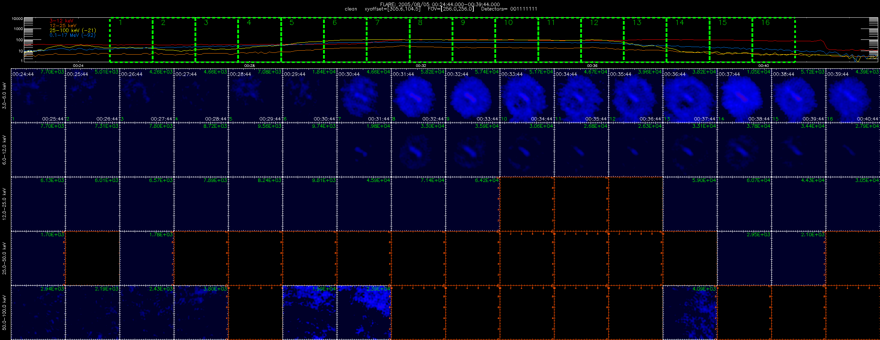Click the 00:40 time axis tick label

pos(763,66)
